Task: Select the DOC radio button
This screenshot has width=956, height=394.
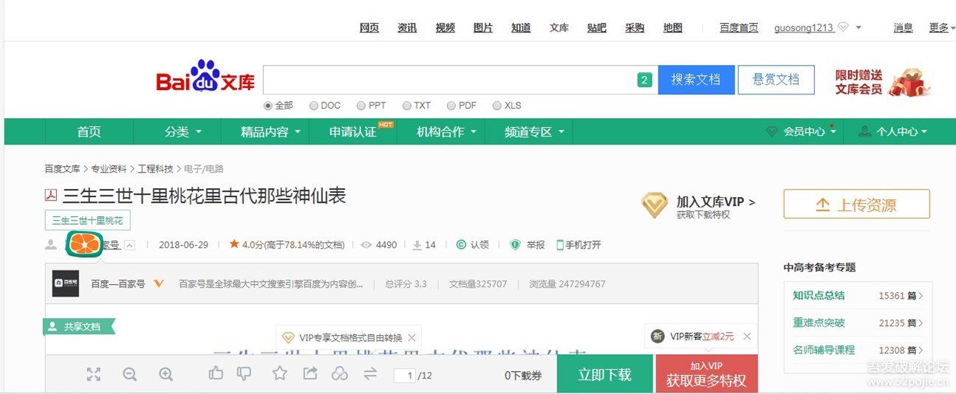Action: 314,106
